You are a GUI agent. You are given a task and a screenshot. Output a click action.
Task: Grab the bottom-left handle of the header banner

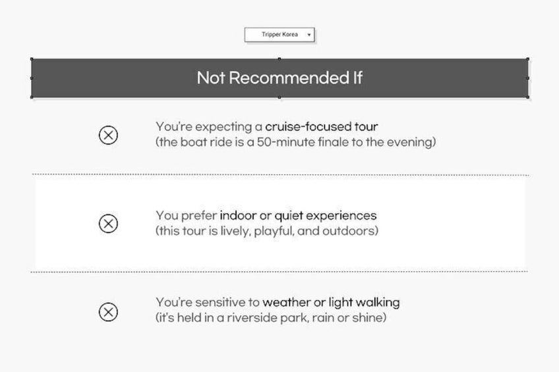[32, 97]
